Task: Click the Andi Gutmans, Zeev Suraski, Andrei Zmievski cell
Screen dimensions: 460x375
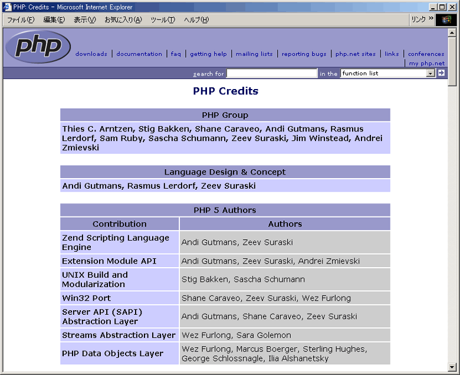Action: (x=285, y=261)
